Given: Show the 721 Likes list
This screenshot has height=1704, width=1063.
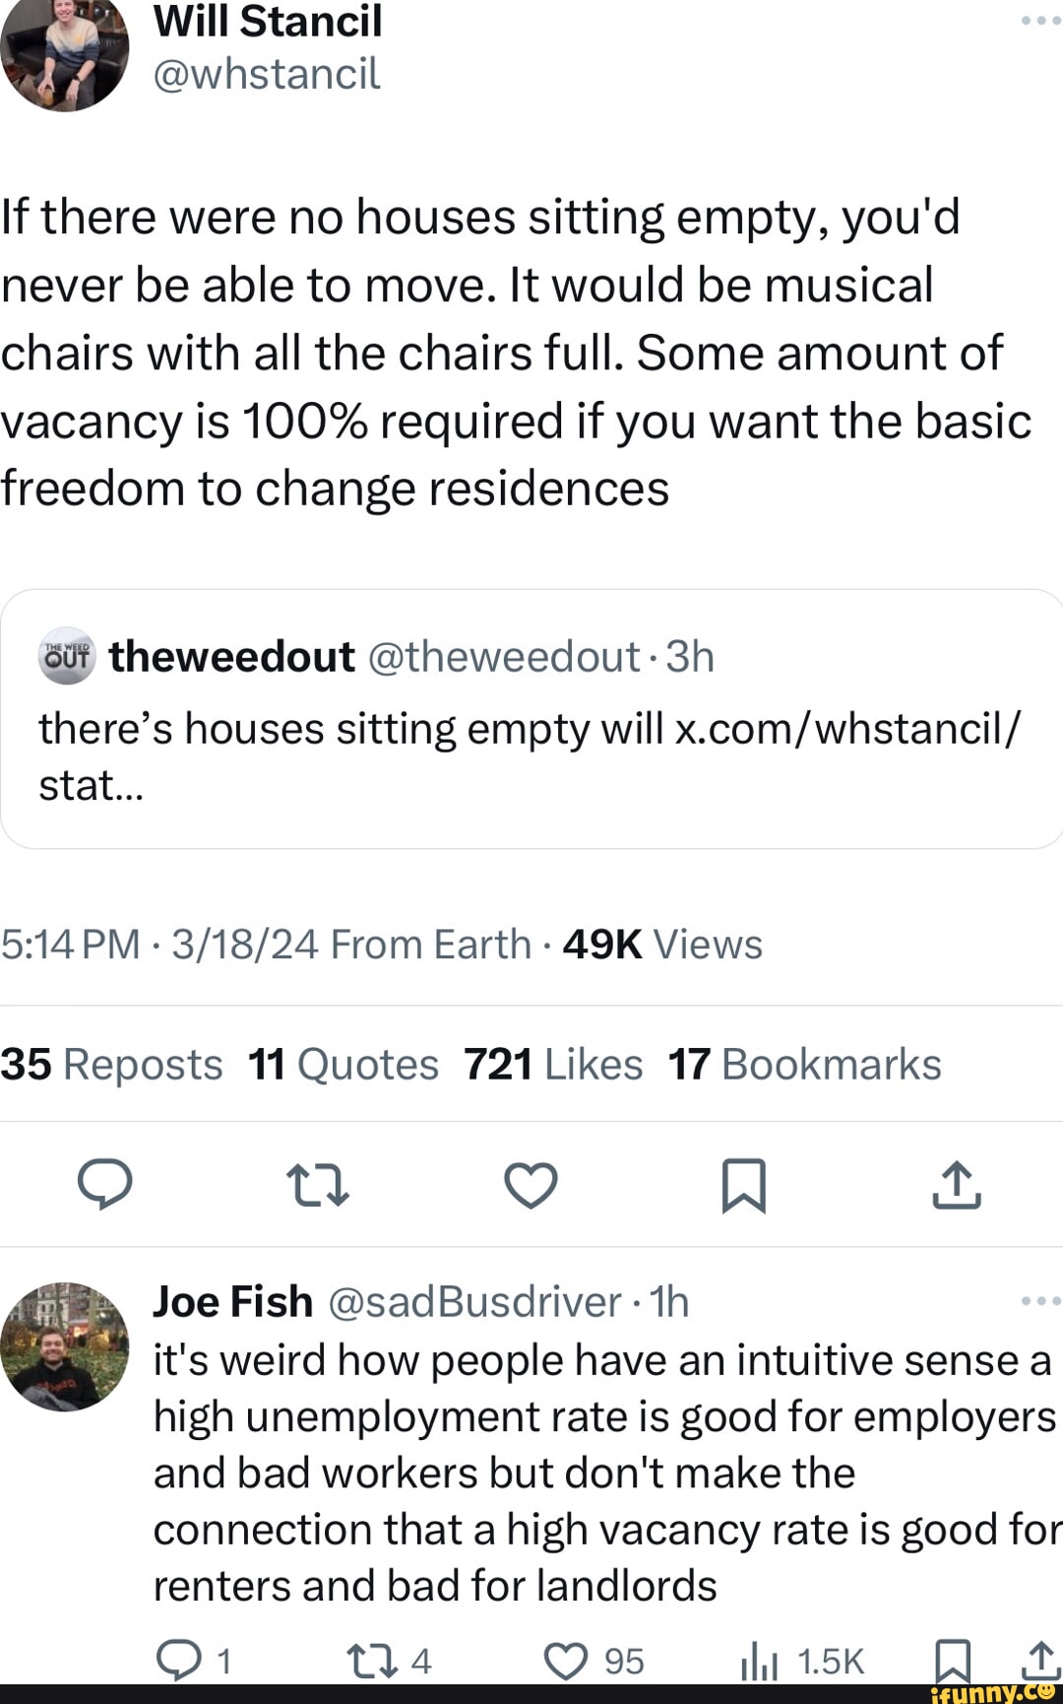Looking at the screenshot, I should 553,1065.
